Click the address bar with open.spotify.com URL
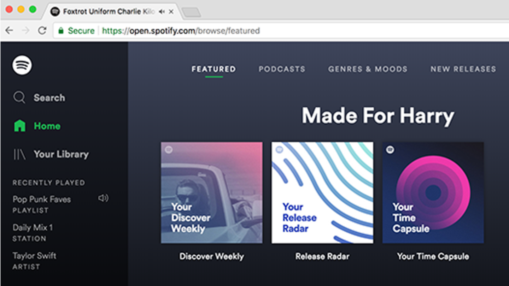The image size is (509, 286). (281, 31)
